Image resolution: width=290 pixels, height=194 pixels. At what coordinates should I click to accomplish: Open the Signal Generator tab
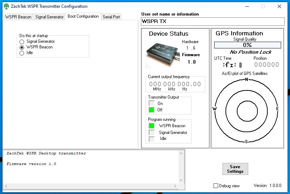49,17
